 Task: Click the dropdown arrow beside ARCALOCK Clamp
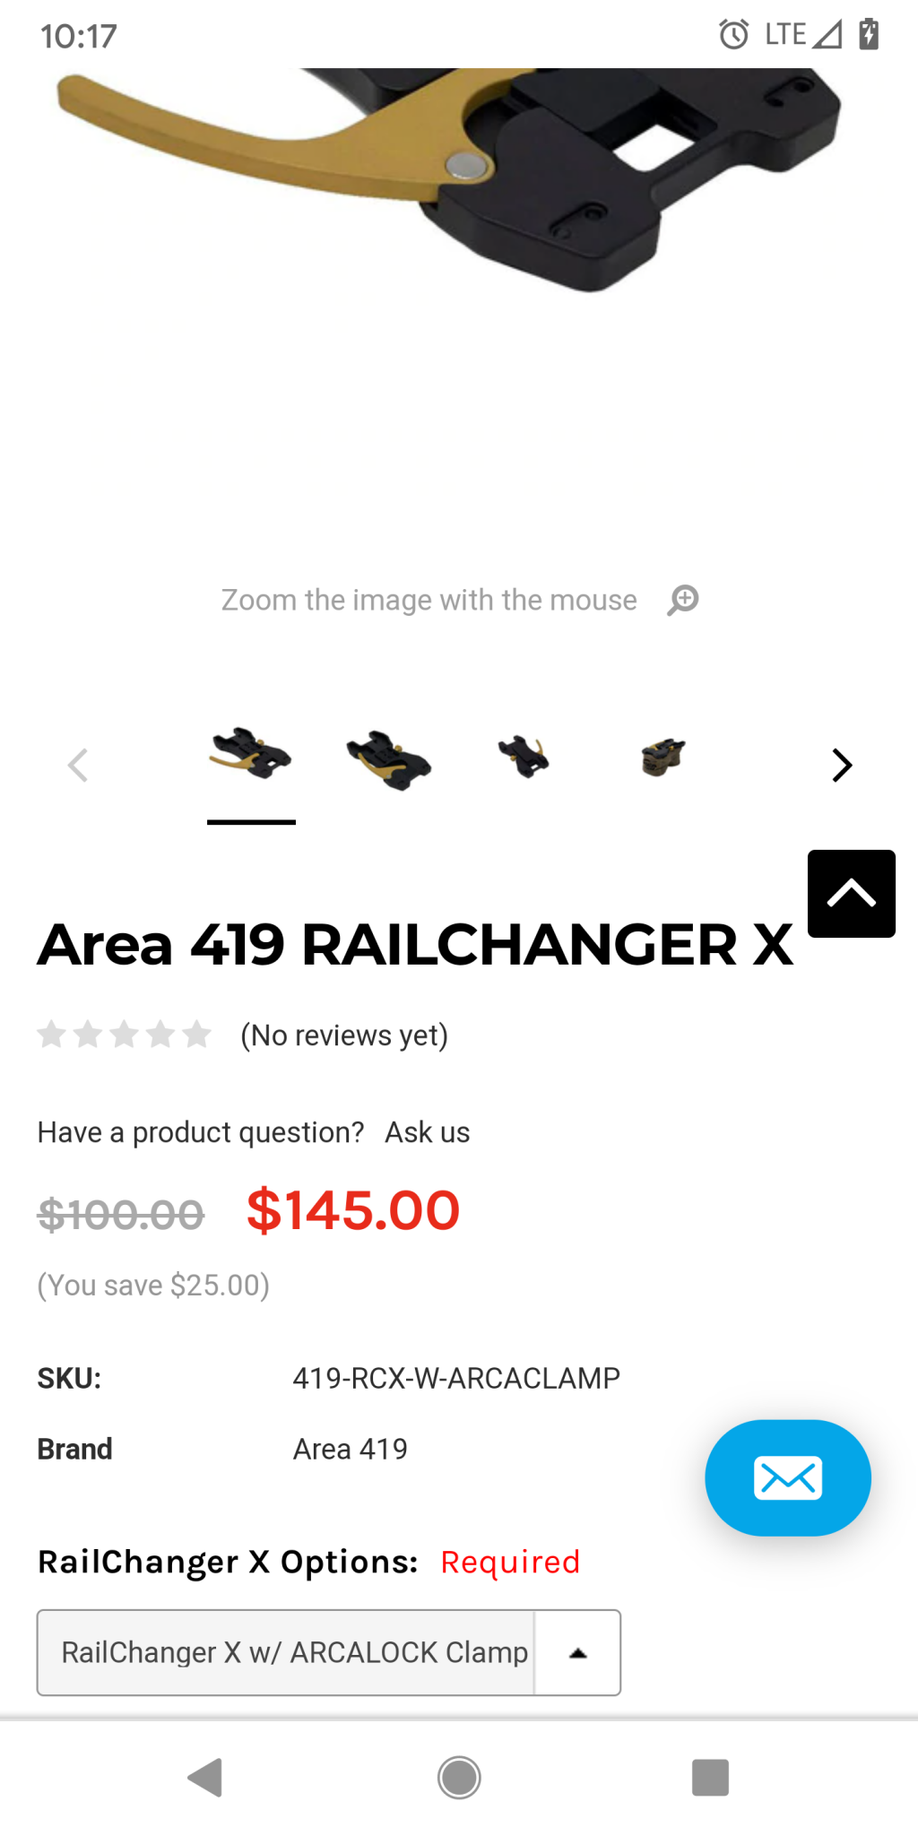click(x=578, y=1652)
